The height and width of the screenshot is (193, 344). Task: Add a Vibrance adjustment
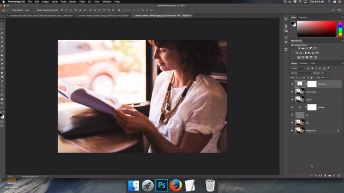click(316, 48)
